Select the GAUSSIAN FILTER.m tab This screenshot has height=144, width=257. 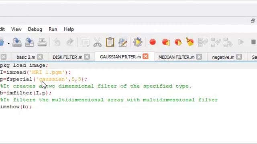(x=120, y=57)
